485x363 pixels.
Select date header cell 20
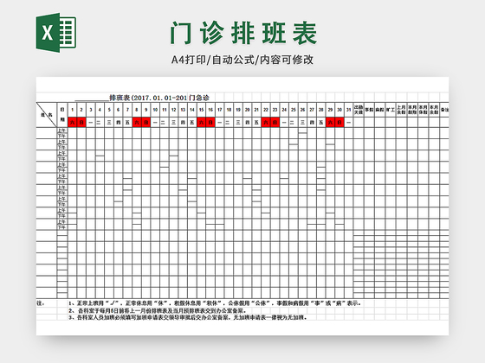coord(247,110)
